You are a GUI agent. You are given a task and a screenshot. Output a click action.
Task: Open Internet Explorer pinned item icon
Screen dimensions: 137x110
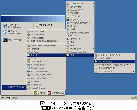(5, 26)
